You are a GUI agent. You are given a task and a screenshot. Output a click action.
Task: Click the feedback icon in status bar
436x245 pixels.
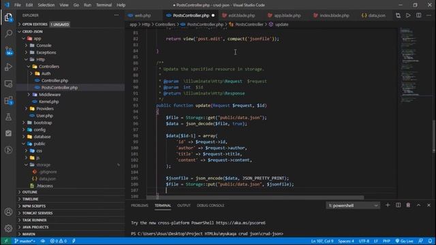point(421,241)
